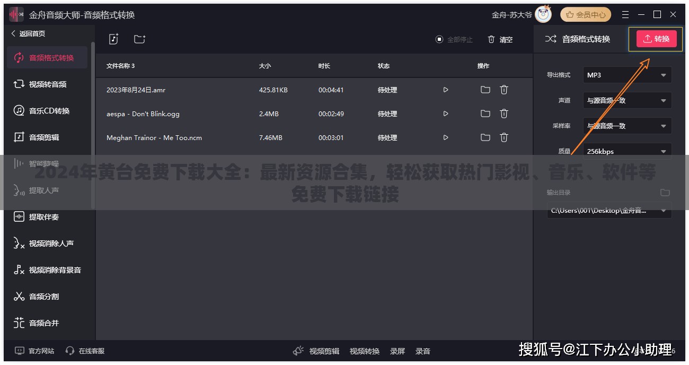Open 视频消除背景音 in the sidebar

(47, 270)
